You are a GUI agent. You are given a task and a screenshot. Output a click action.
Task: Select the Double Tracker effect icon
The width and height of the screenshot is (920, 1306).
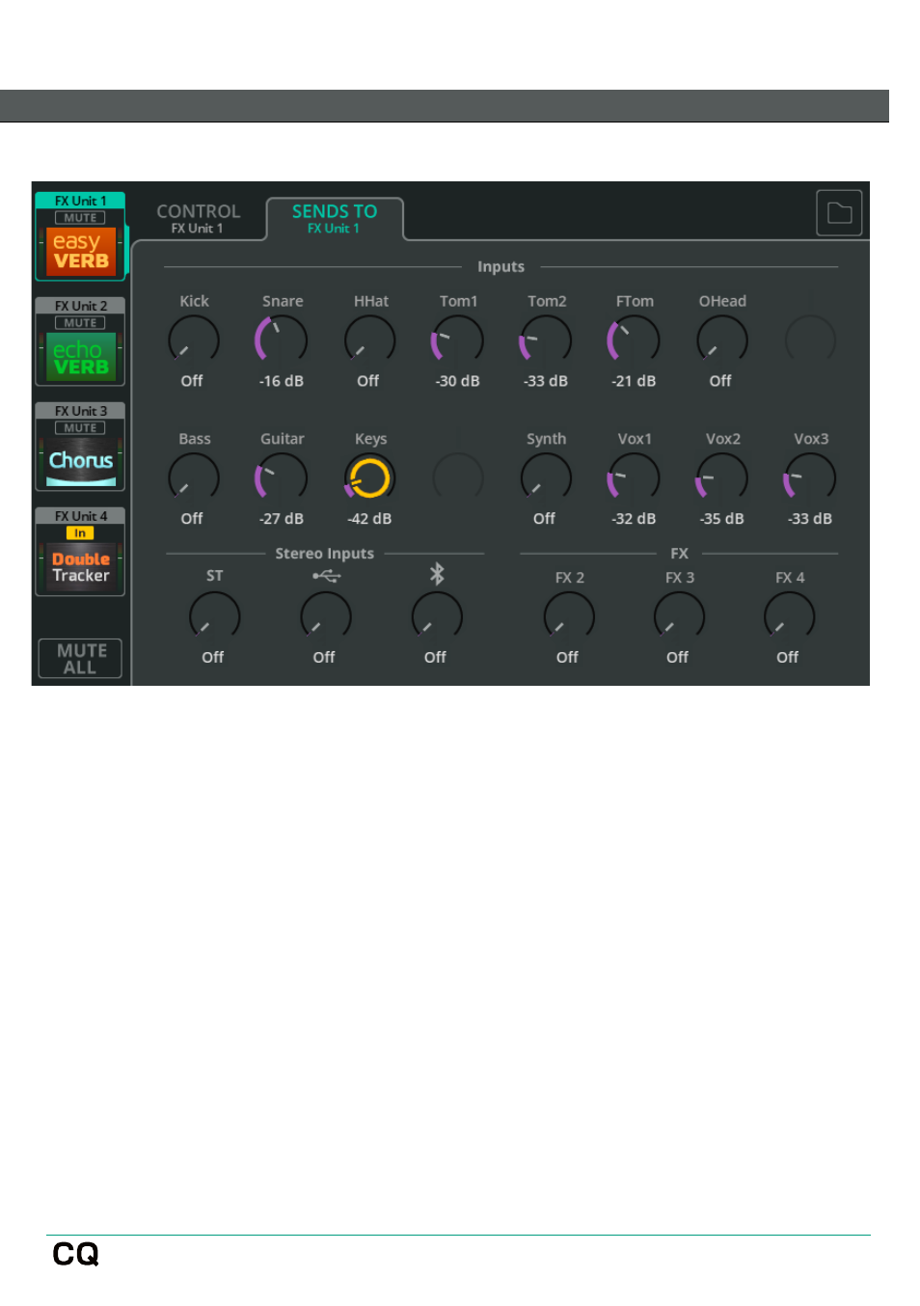(81, 567)
